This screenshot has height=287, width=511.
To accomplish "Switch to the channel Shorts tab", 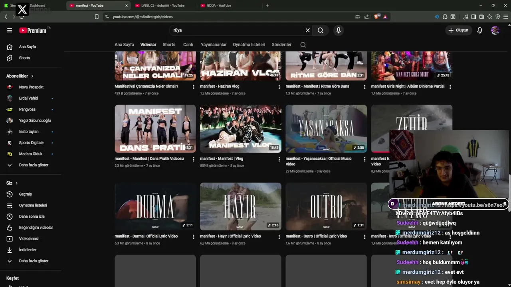I will tap(169, 45).
